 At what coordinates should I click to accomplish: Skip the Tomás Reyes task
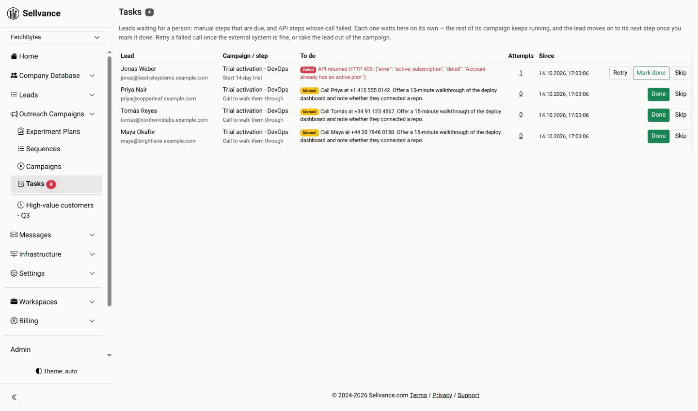pos(681,115)
